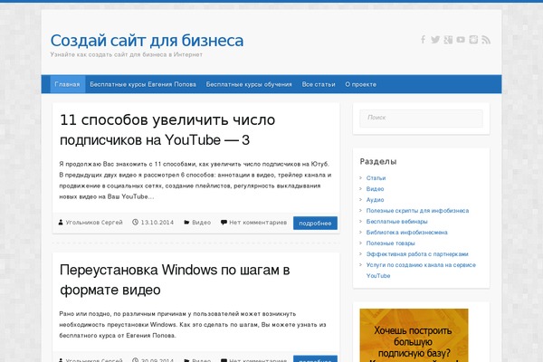Click the yellow Хочешь построить подписную базу banner
The image size is (543, 362).
414,336
